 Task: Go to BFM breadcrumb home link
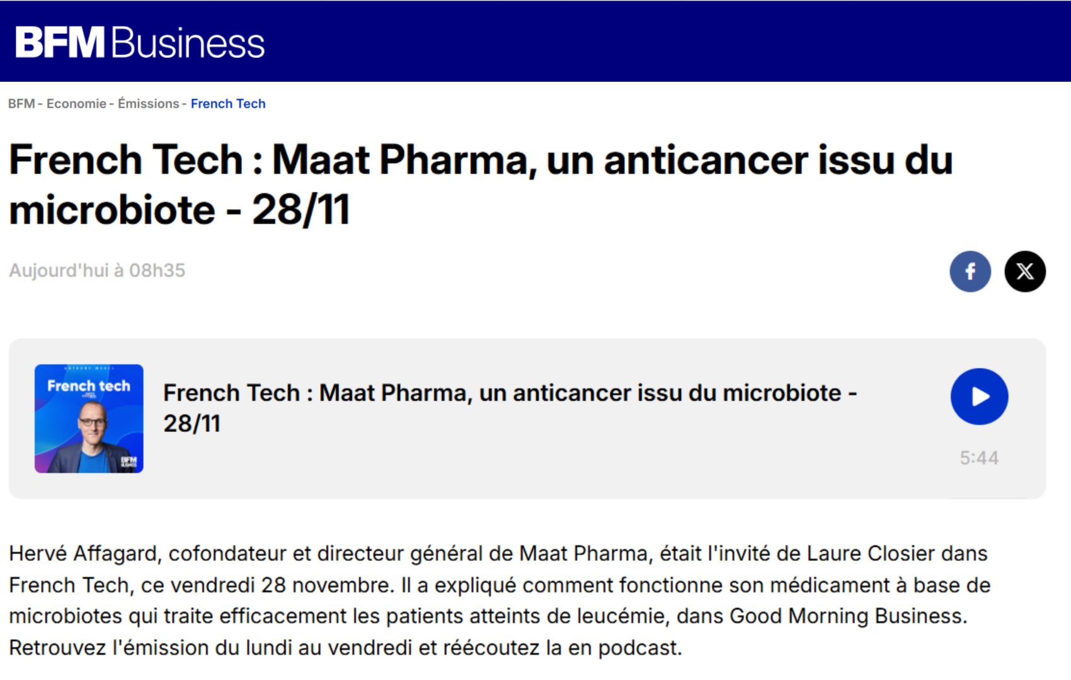(21, 104)
